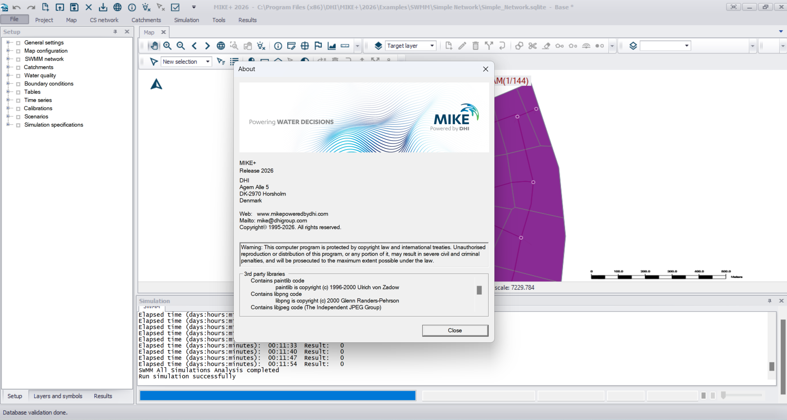Screen dimensions: 787x420
Task: Expand the Tables tree node
Action: pyautogui.click(x=8, y=92)
